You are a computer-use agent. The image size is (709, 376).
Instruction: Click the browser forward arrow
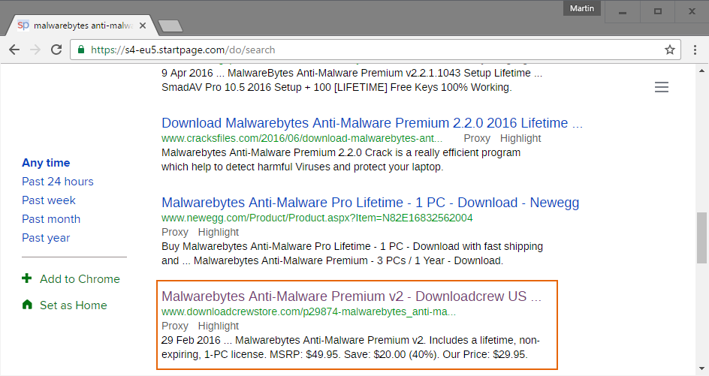pos(35,50)
